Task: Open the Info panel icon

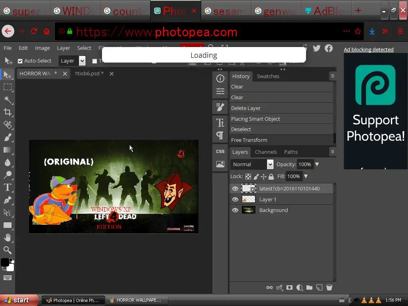Action: (x=220, y=78)
